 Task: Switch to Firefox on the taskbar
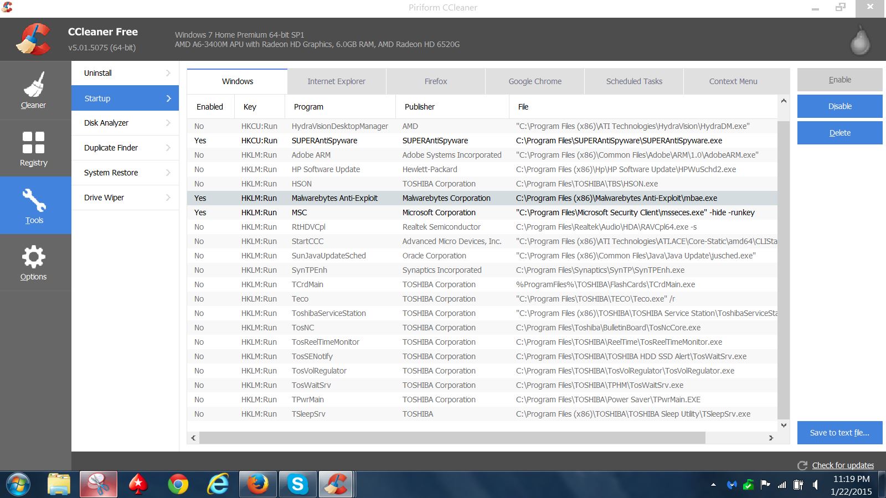(x=257, y=485)
